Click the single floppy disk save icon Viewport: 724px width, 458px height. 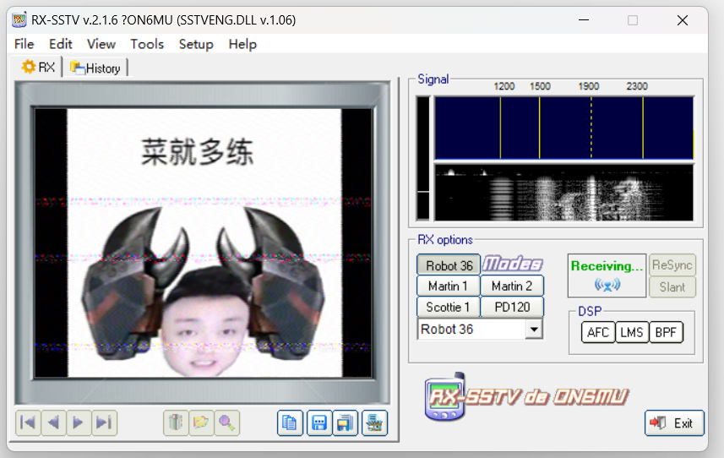click(x=318, y=423)
